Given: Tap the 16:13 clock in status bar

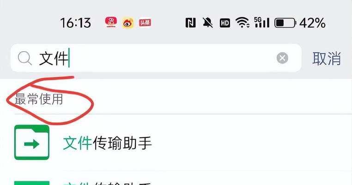Looking at the screenshot, I should (76, 23).
